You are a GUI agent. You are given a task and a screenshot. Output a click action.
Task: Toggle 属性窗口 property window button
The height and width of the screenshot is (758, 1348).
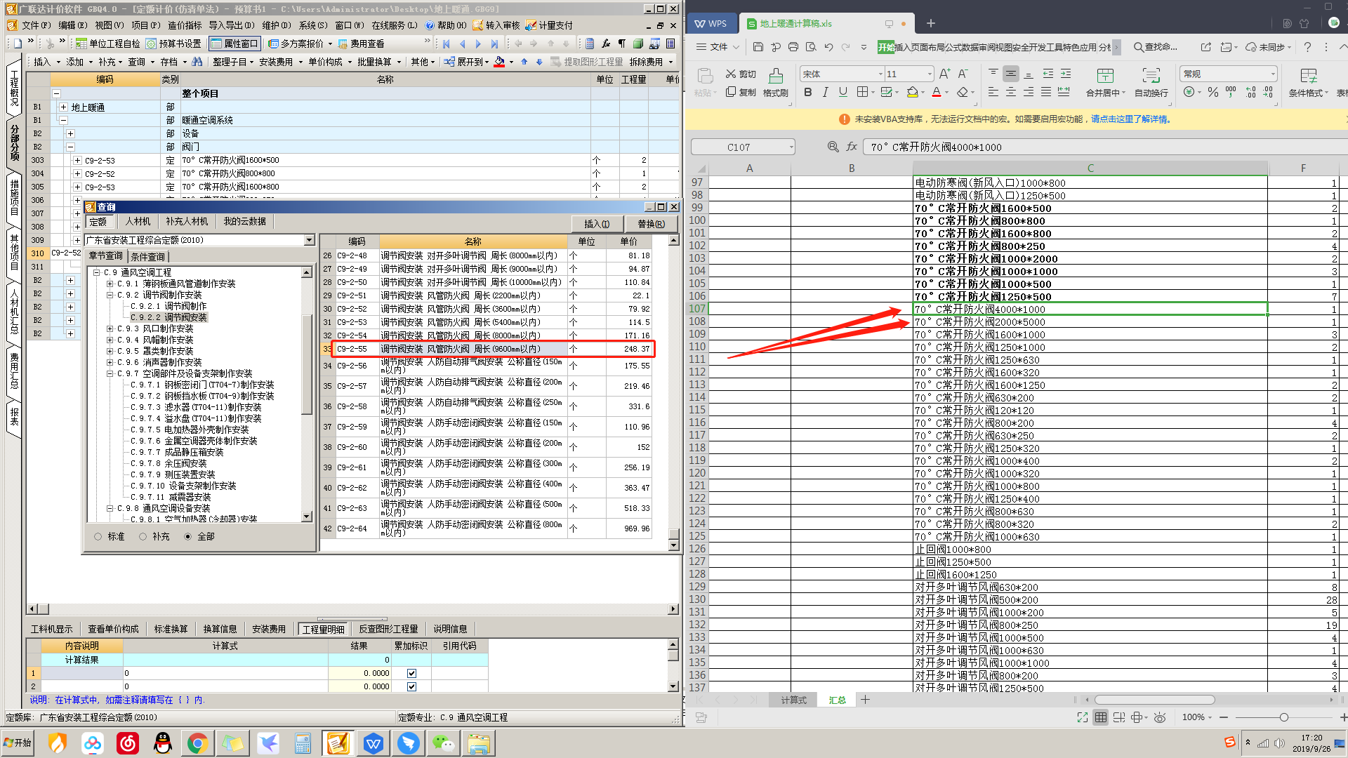[x=234, y=44]
